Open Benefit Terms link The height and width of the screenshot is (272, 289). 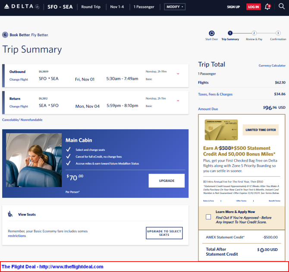[x=274, y=201]
